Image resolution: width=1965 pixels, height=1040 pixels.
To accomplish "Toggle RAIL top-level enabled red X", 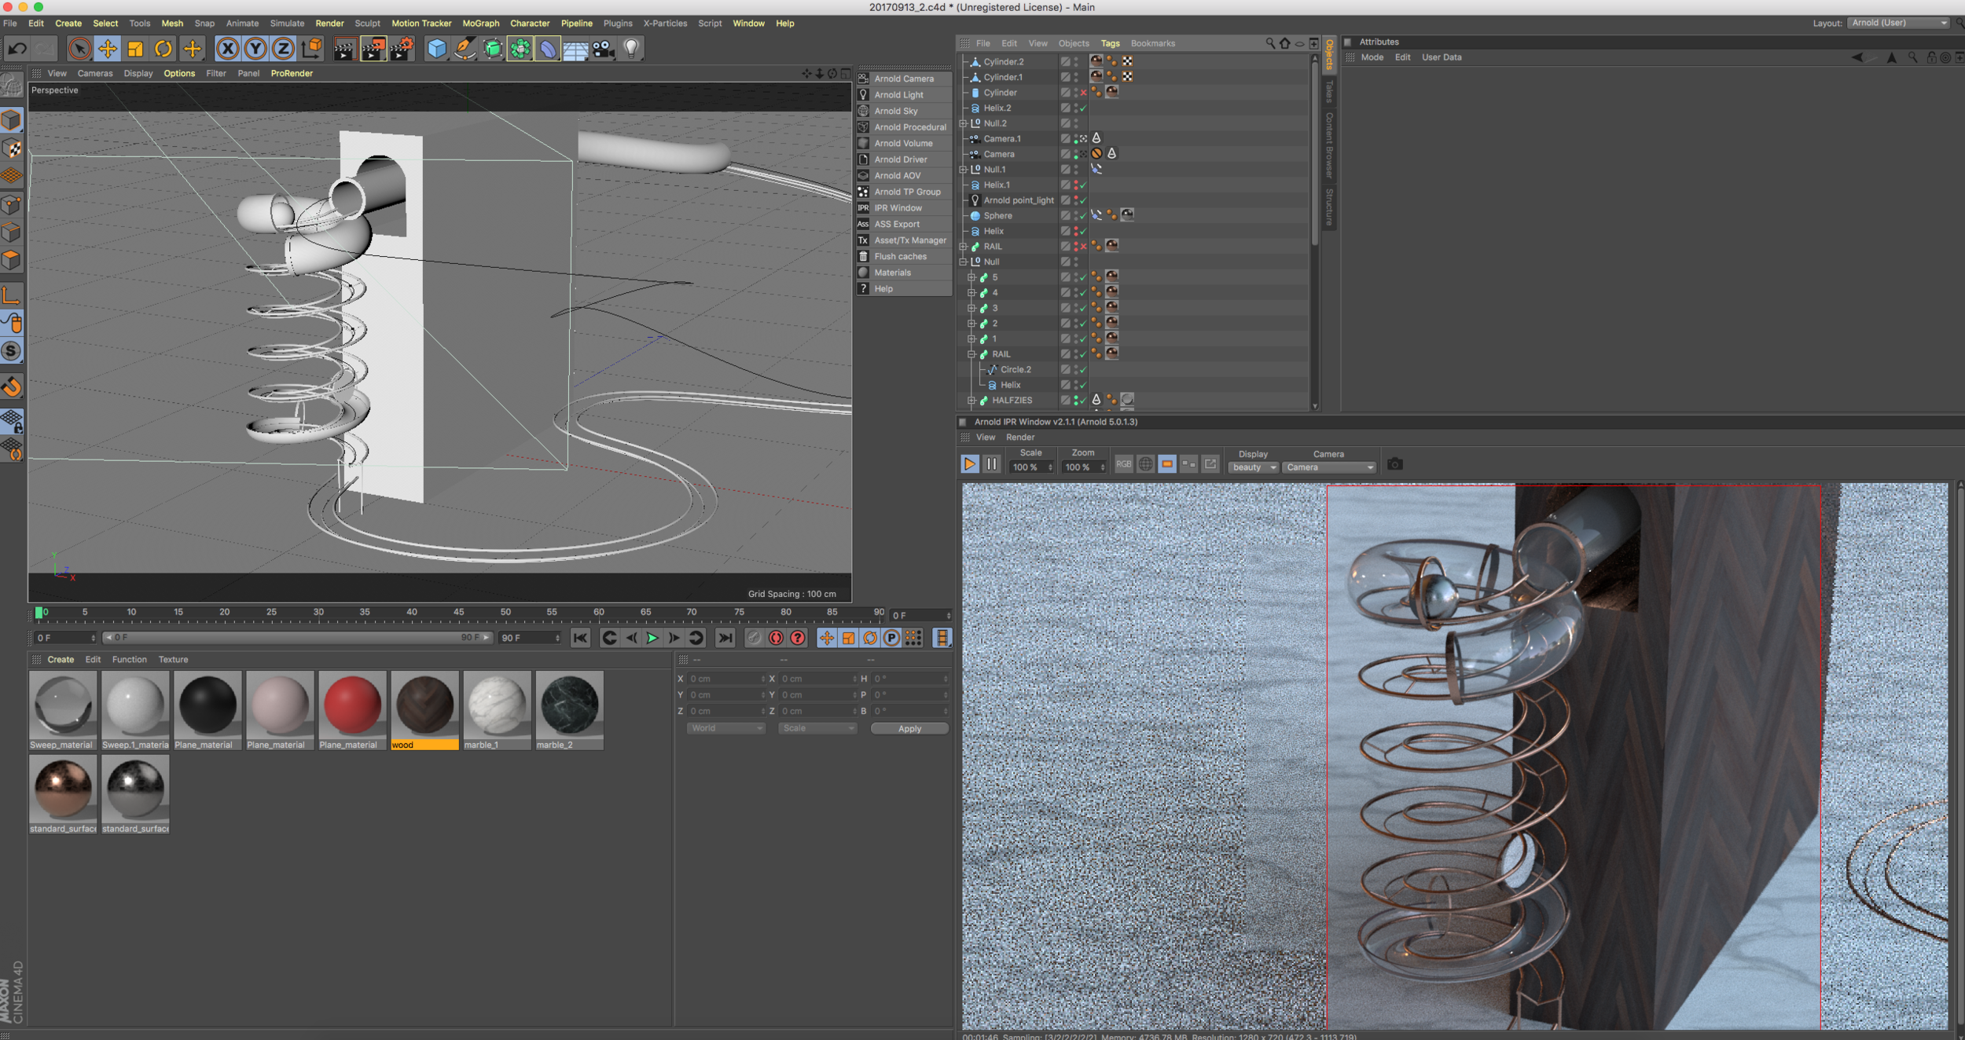I will 1083,247.
